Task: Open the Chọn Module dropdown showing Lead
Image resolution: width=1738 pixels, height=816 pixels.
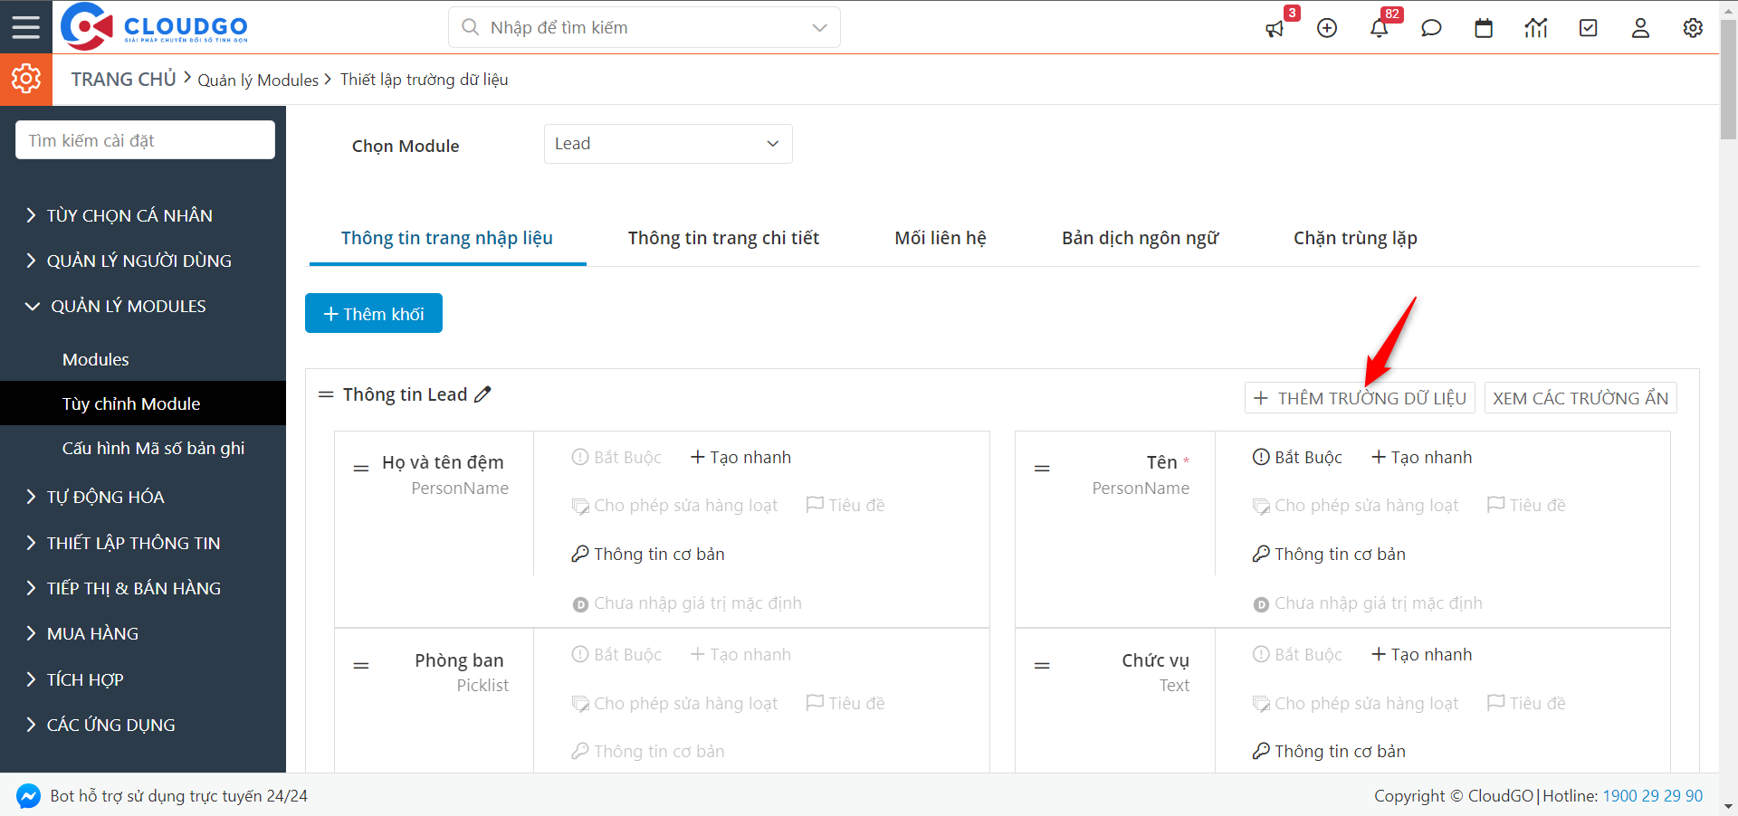Action: tap(667, 144)
